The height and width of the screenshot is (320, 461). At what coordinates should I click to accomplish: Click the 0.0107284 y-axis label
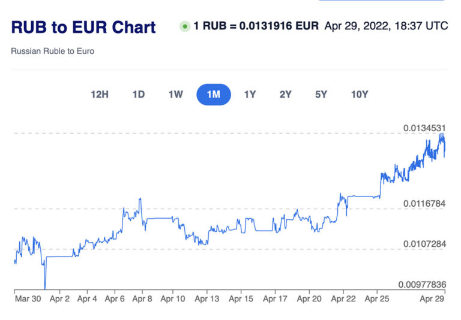pyautogui.click(x=424, y=244)
